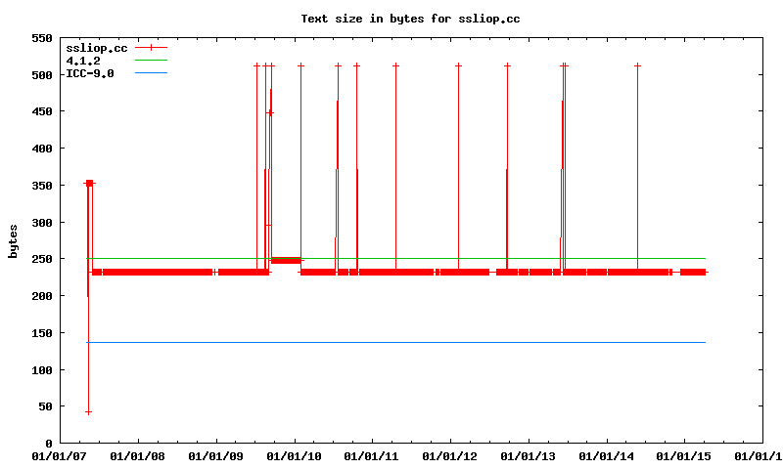Click the 250 y-axis tick label

click(41, 259)
